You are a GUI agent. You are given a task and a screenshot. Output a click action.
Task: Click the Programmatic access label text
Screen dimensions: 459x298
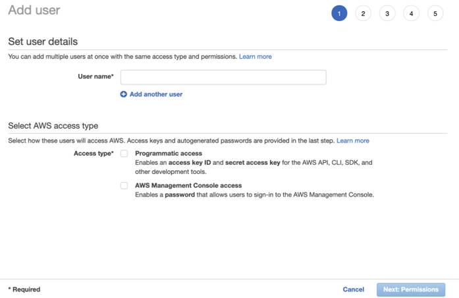click(x=169, y=153)
